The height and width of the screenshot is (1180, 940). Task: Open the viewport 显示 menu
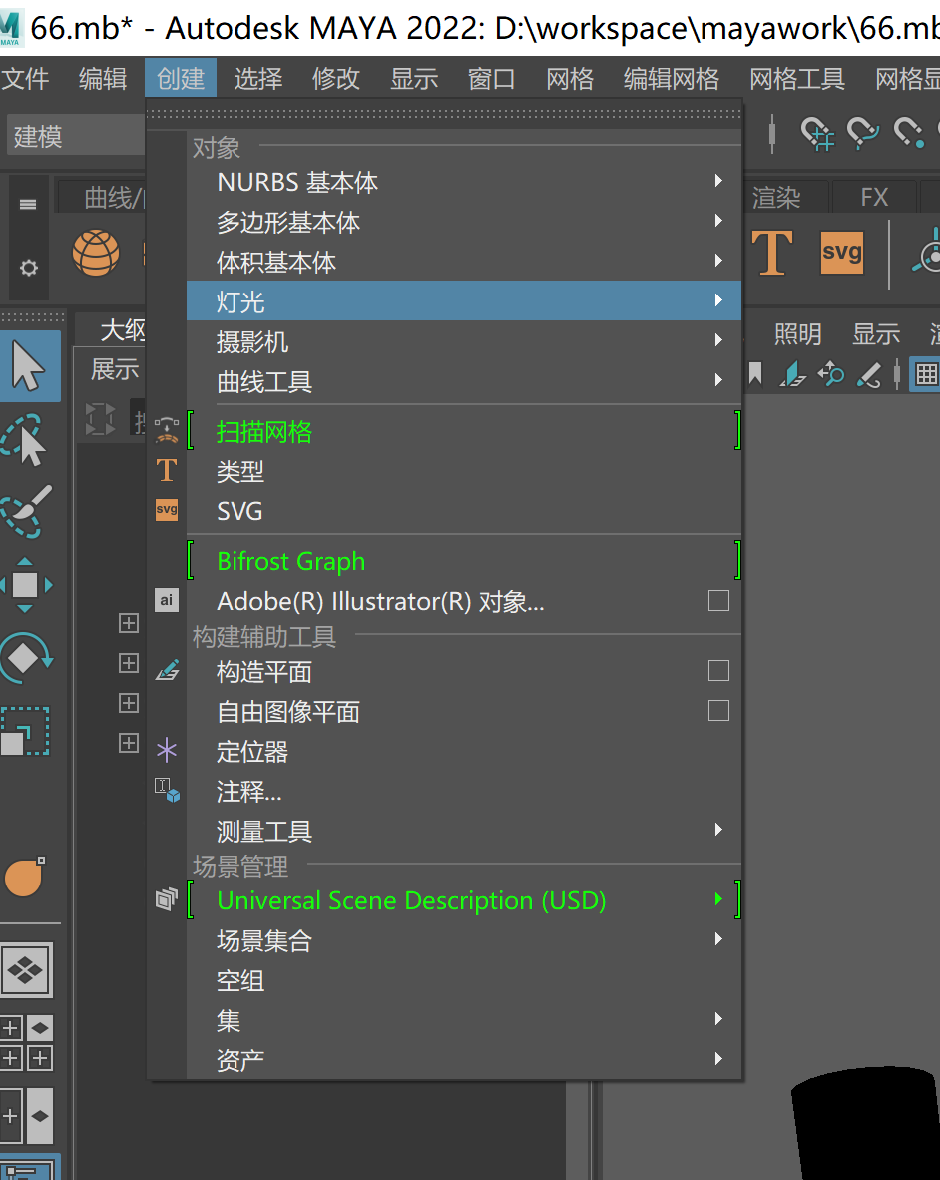(875, 333)
